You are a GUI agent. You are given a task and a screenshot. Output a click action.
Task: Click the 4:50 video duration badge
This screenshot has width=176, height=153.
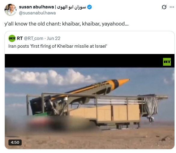coord(15,142)
